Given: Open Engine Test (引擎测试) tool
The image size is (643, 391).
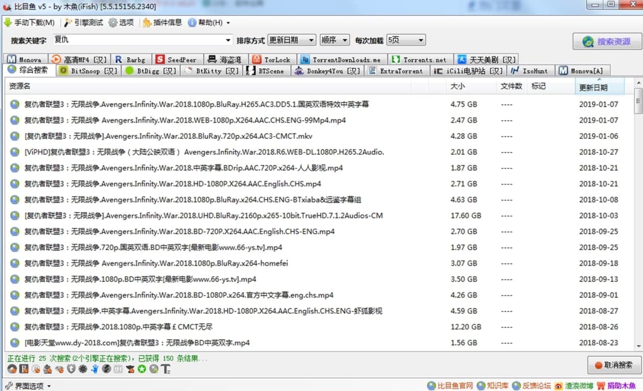Looking at the screenshot, I should click(84, 22).
